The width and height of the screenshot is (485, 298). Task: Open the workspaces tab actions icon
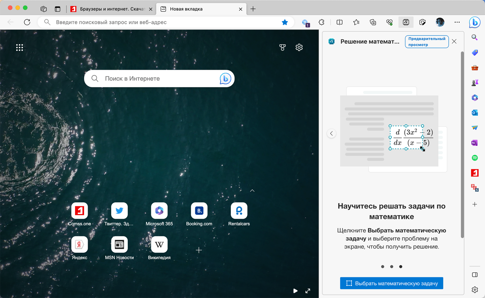click(44, 9)
